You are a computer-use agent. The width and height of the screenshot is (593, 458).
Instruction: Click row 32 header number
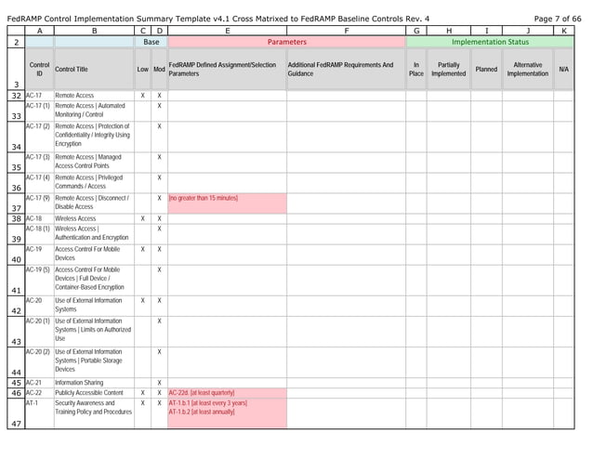(16, 96)
